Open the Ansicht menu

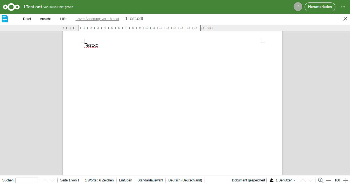pos(45,19)
